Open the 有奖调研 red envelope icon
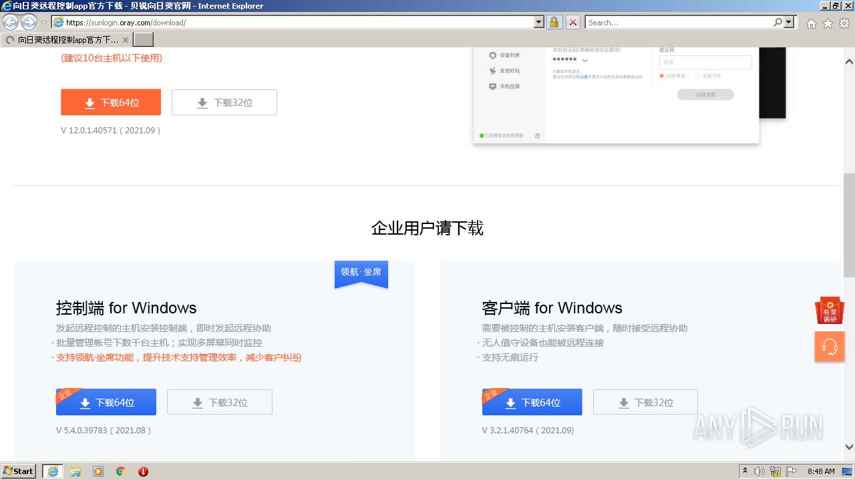The width and height of the screenshot is (855, 480). click(x=830, y=311)
